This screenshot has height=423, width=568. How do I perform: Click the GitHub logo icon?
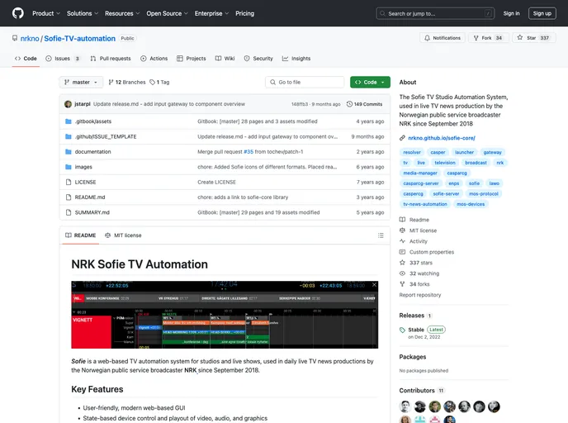tap(18, 13)
